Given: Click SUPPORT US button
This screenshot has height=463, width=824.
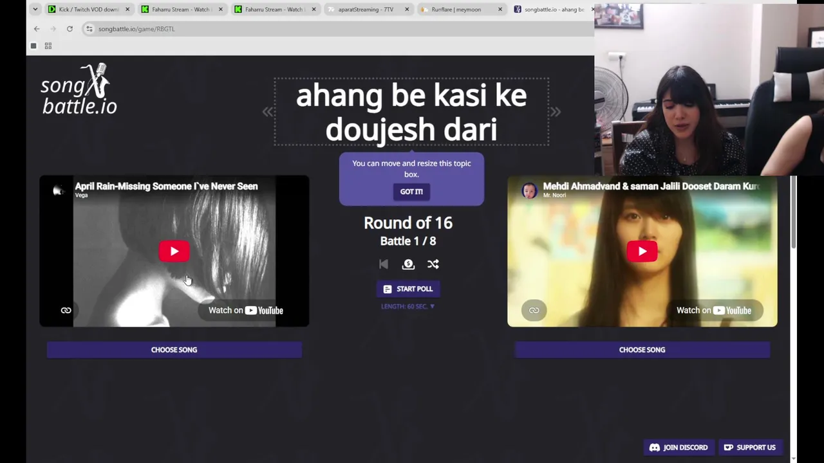Looking at the screenshot, I should pos(750,448).
